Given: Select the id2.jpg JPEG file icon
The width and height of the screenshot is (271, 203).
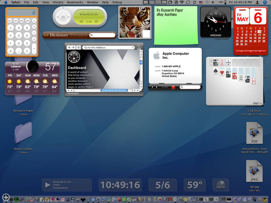Looking at the screenshot, I should point(254,171).
